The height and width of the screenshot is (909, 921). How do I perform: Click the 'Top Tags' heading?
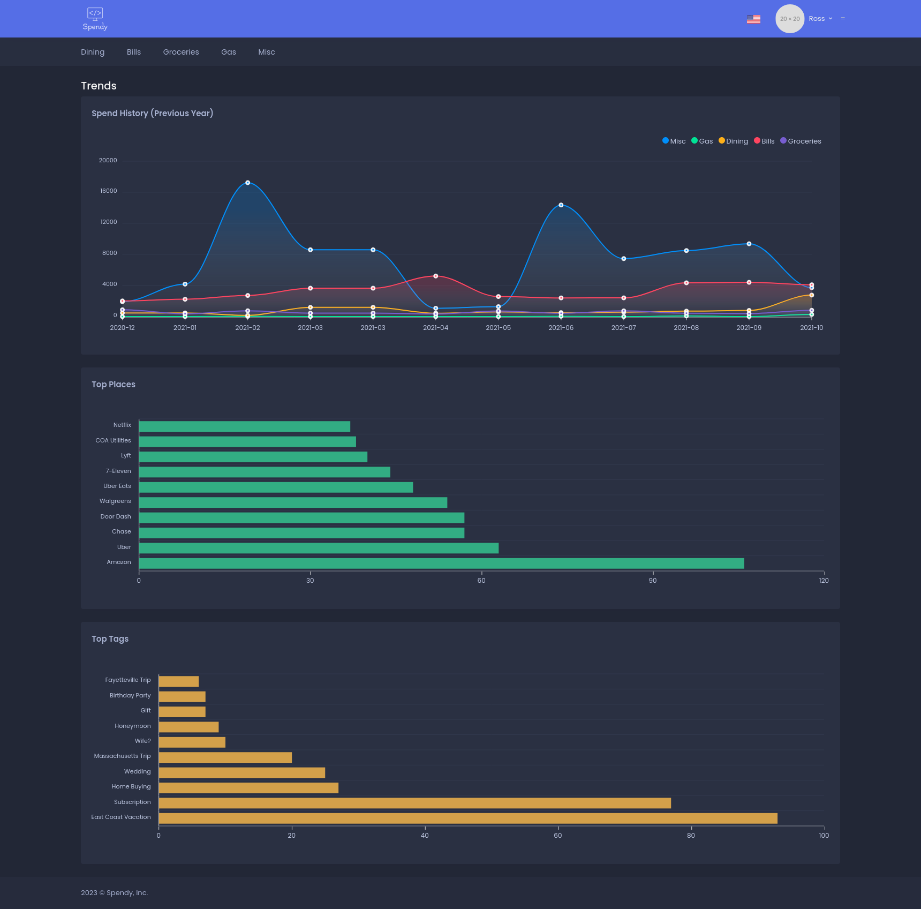pyautogui.click(x=110, y=638)
